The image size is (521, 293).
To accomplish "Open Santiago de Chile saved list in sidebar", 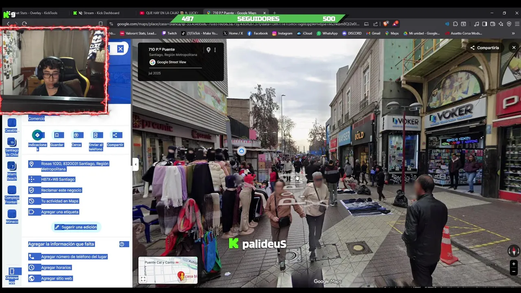I will [12, 147].
